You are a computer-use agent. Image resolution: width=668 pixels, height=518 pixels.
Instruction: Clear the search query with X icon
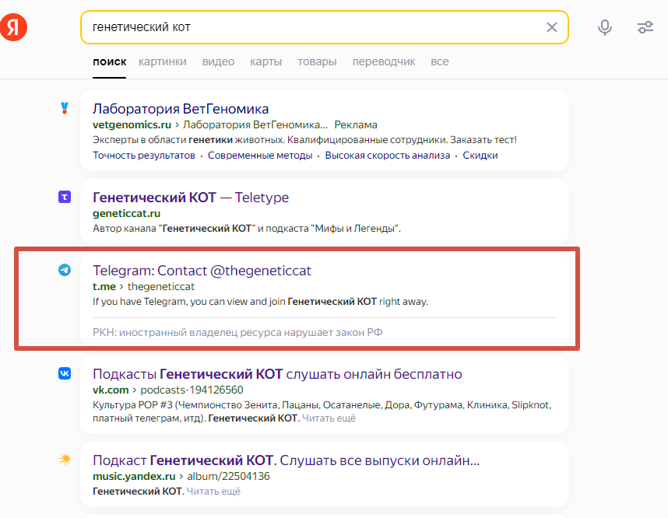point(552,27)
